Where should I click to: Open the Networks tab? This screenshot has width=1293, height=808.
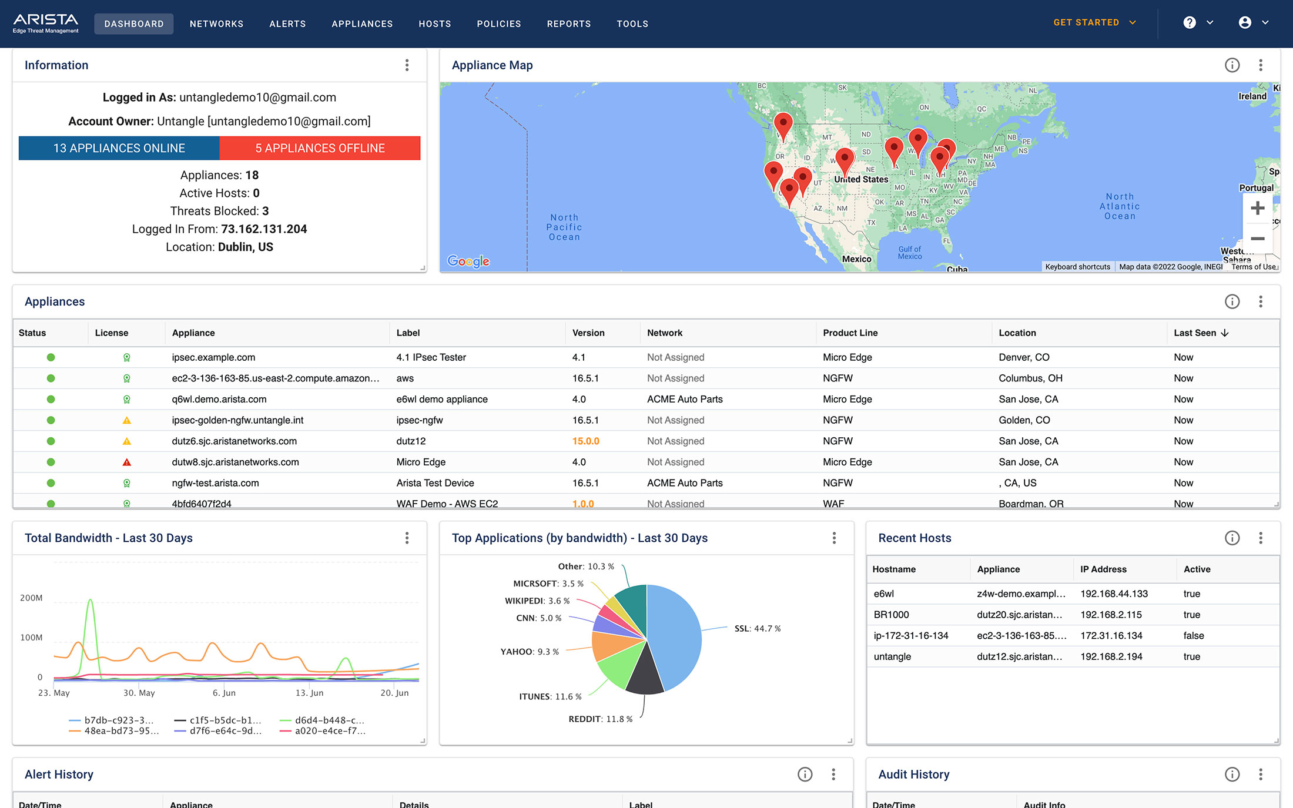click(216, 24)
